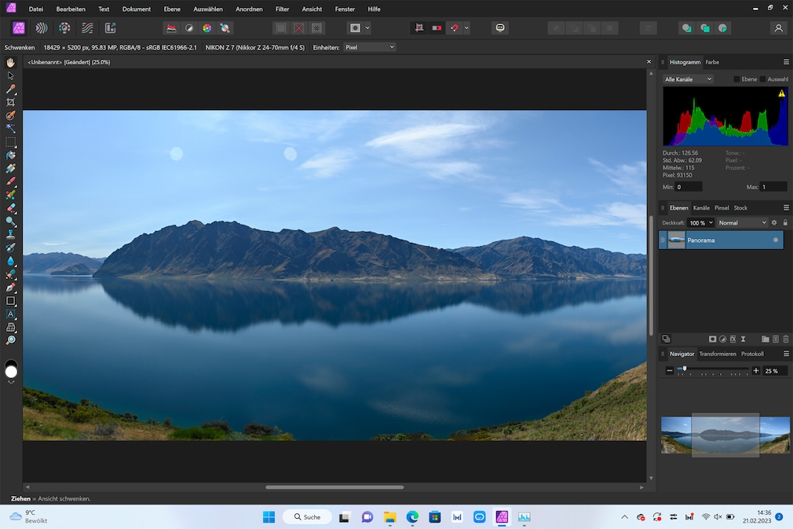Select the Color Picker eyedropper tool
The image size is (793, 529).
point(11,89)
